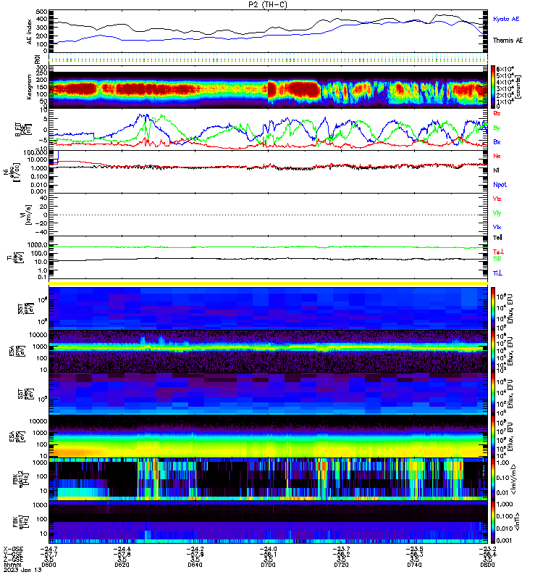Screen dimensions: 543x580
Task: Click inside the Vi velocity panel
Action: click(268, 215)
